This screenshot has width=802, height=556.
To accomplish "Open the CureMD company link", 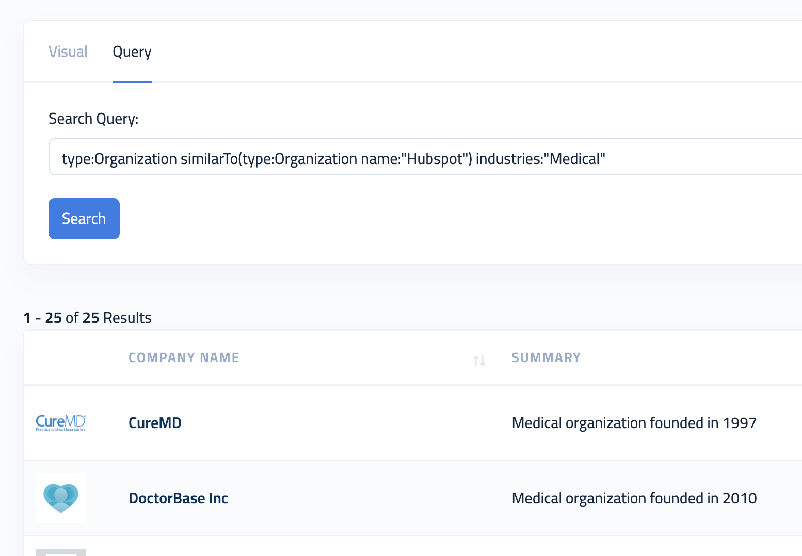I will coord(155,423).
